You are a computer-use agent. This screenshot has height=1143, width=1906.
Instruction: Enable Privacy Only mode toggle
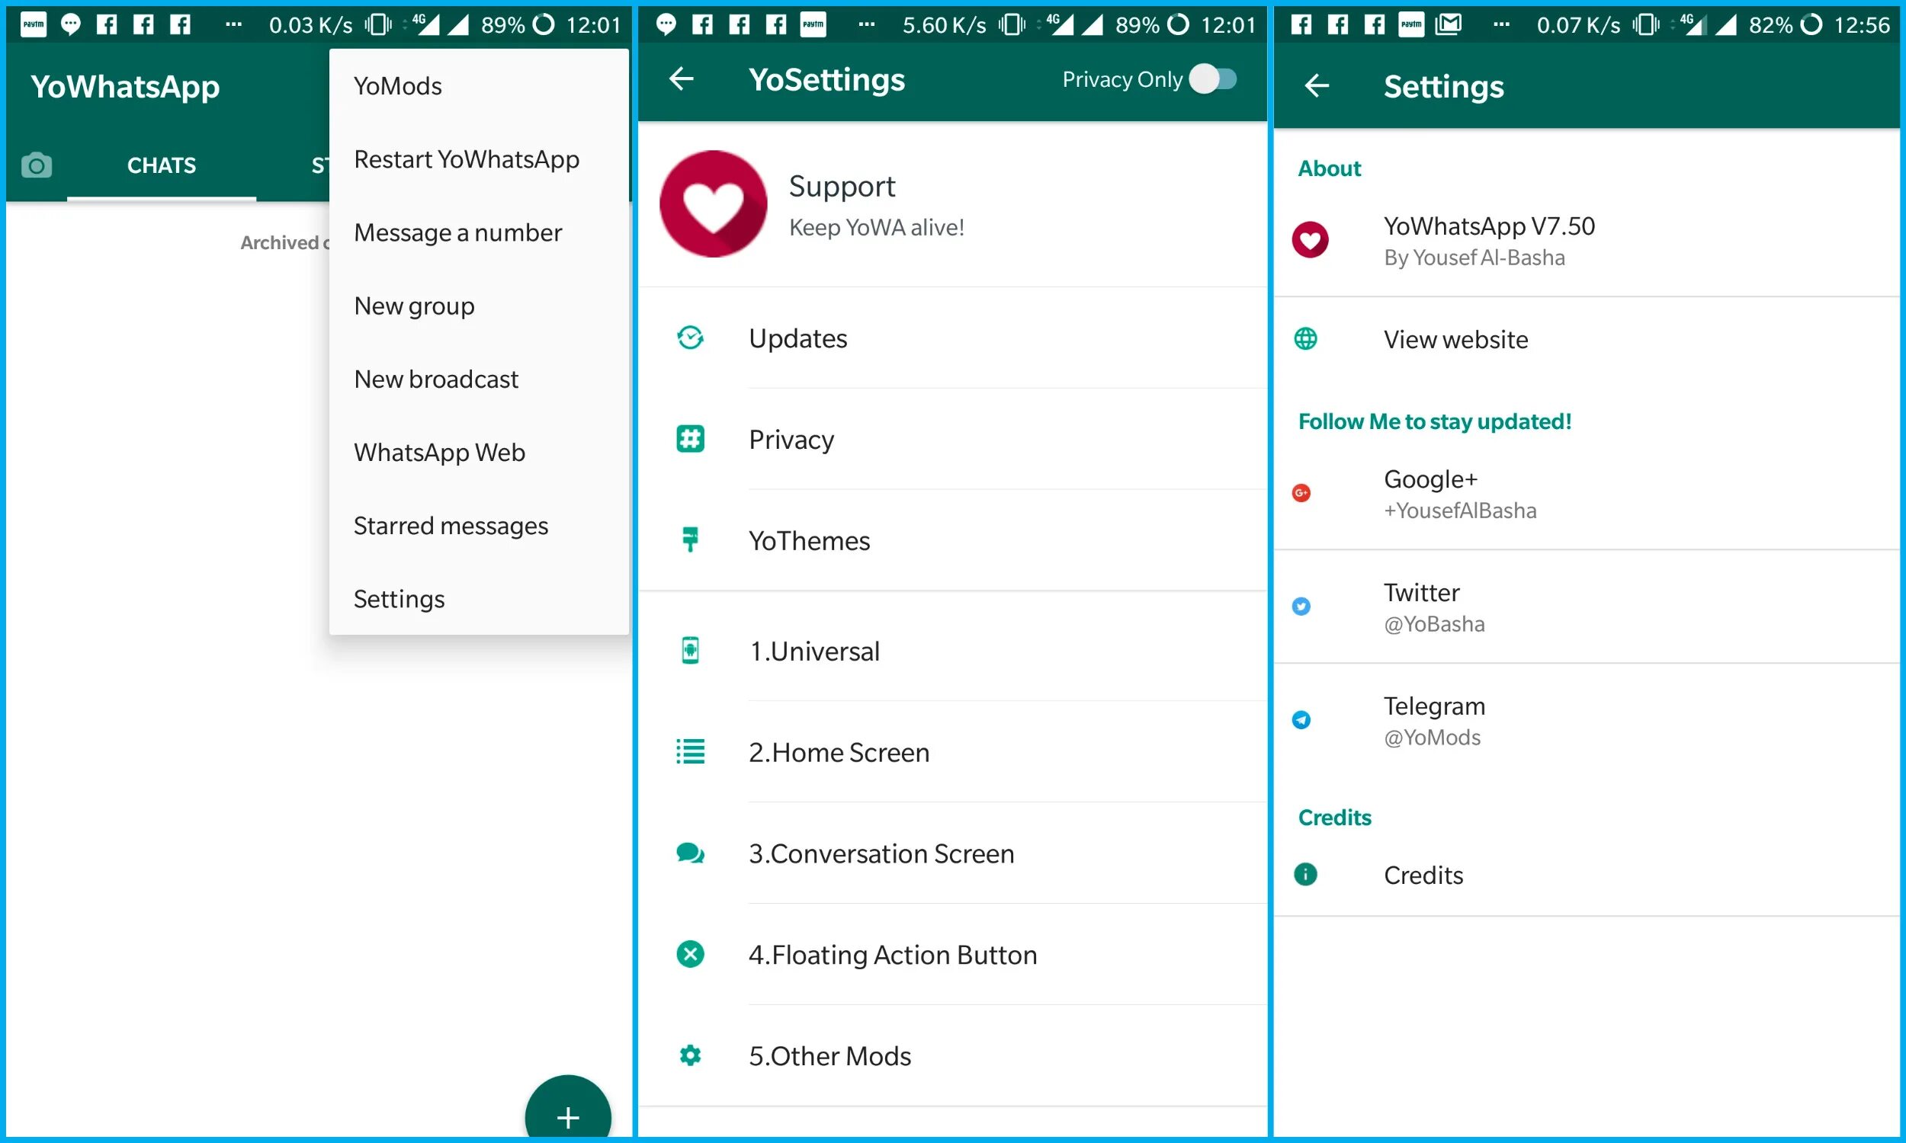1218,79
